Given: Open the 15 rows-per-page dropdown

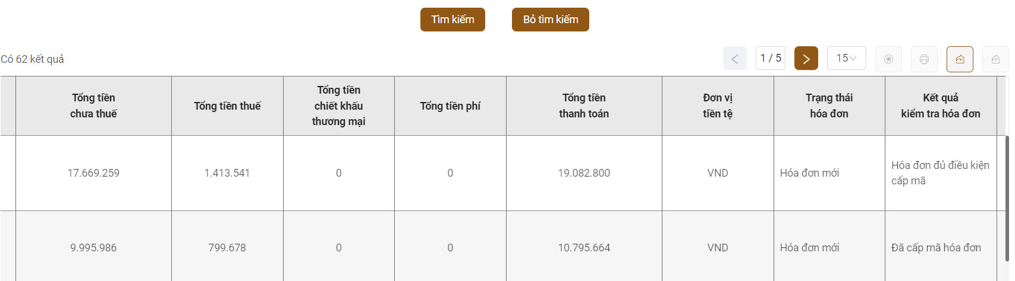Looking at the screenshot, I should coord(846,58).
